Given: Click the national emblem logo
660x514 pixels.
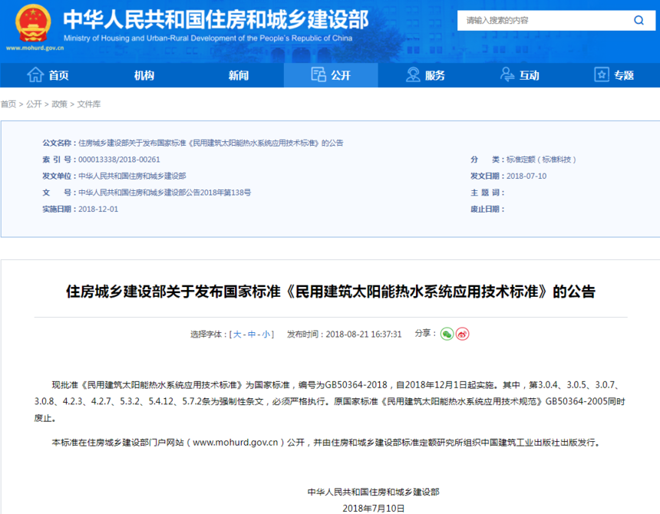Looking at the screenshot, I should click(x=33, y=22).
